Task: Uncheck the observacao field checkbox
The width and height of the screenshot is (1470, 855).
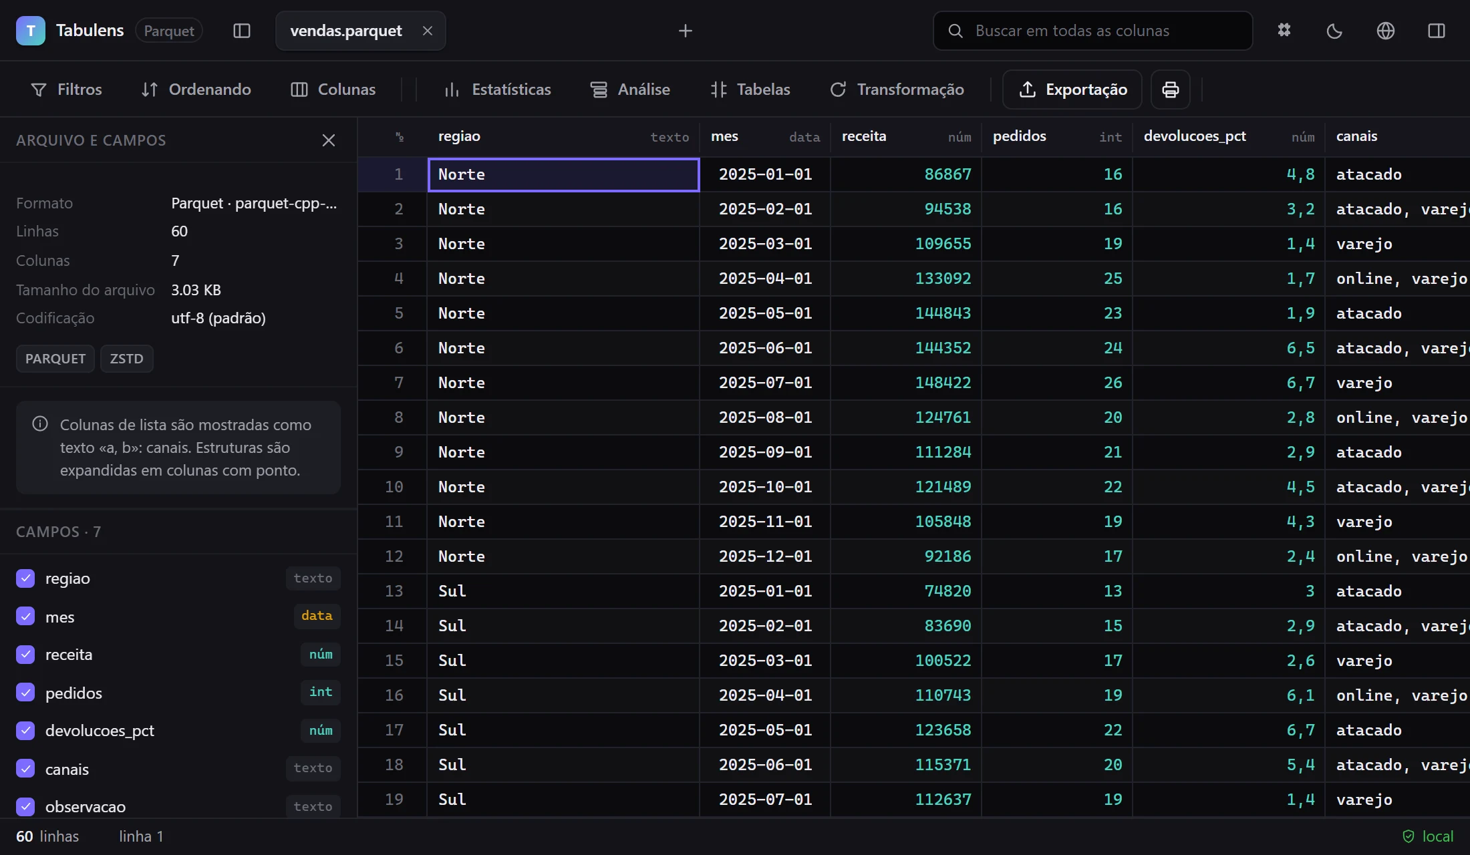Action: (25, 807)
